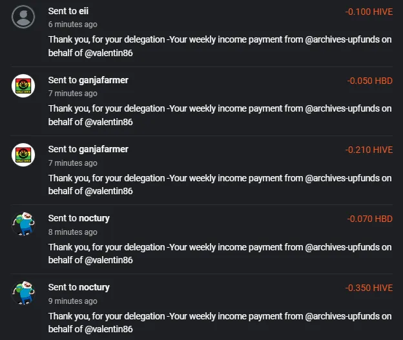
Task: Click the "8 minutes ago" timestamp
Action: [73, 232]
